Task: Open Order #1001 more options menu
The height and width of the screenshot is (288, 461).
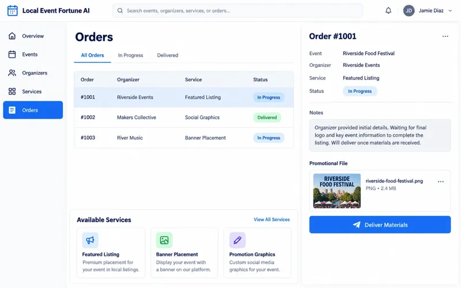Action: [445, 36]
